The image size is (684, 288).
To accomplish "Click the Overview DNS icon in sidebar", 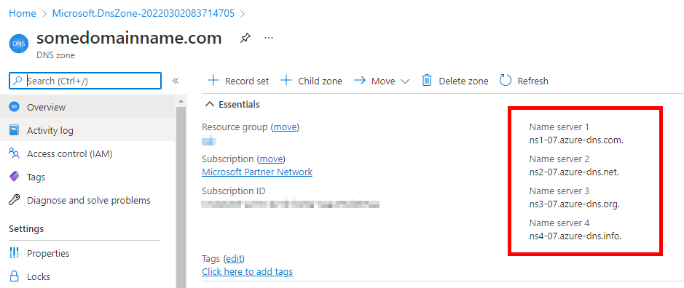I will pos(15,107).
